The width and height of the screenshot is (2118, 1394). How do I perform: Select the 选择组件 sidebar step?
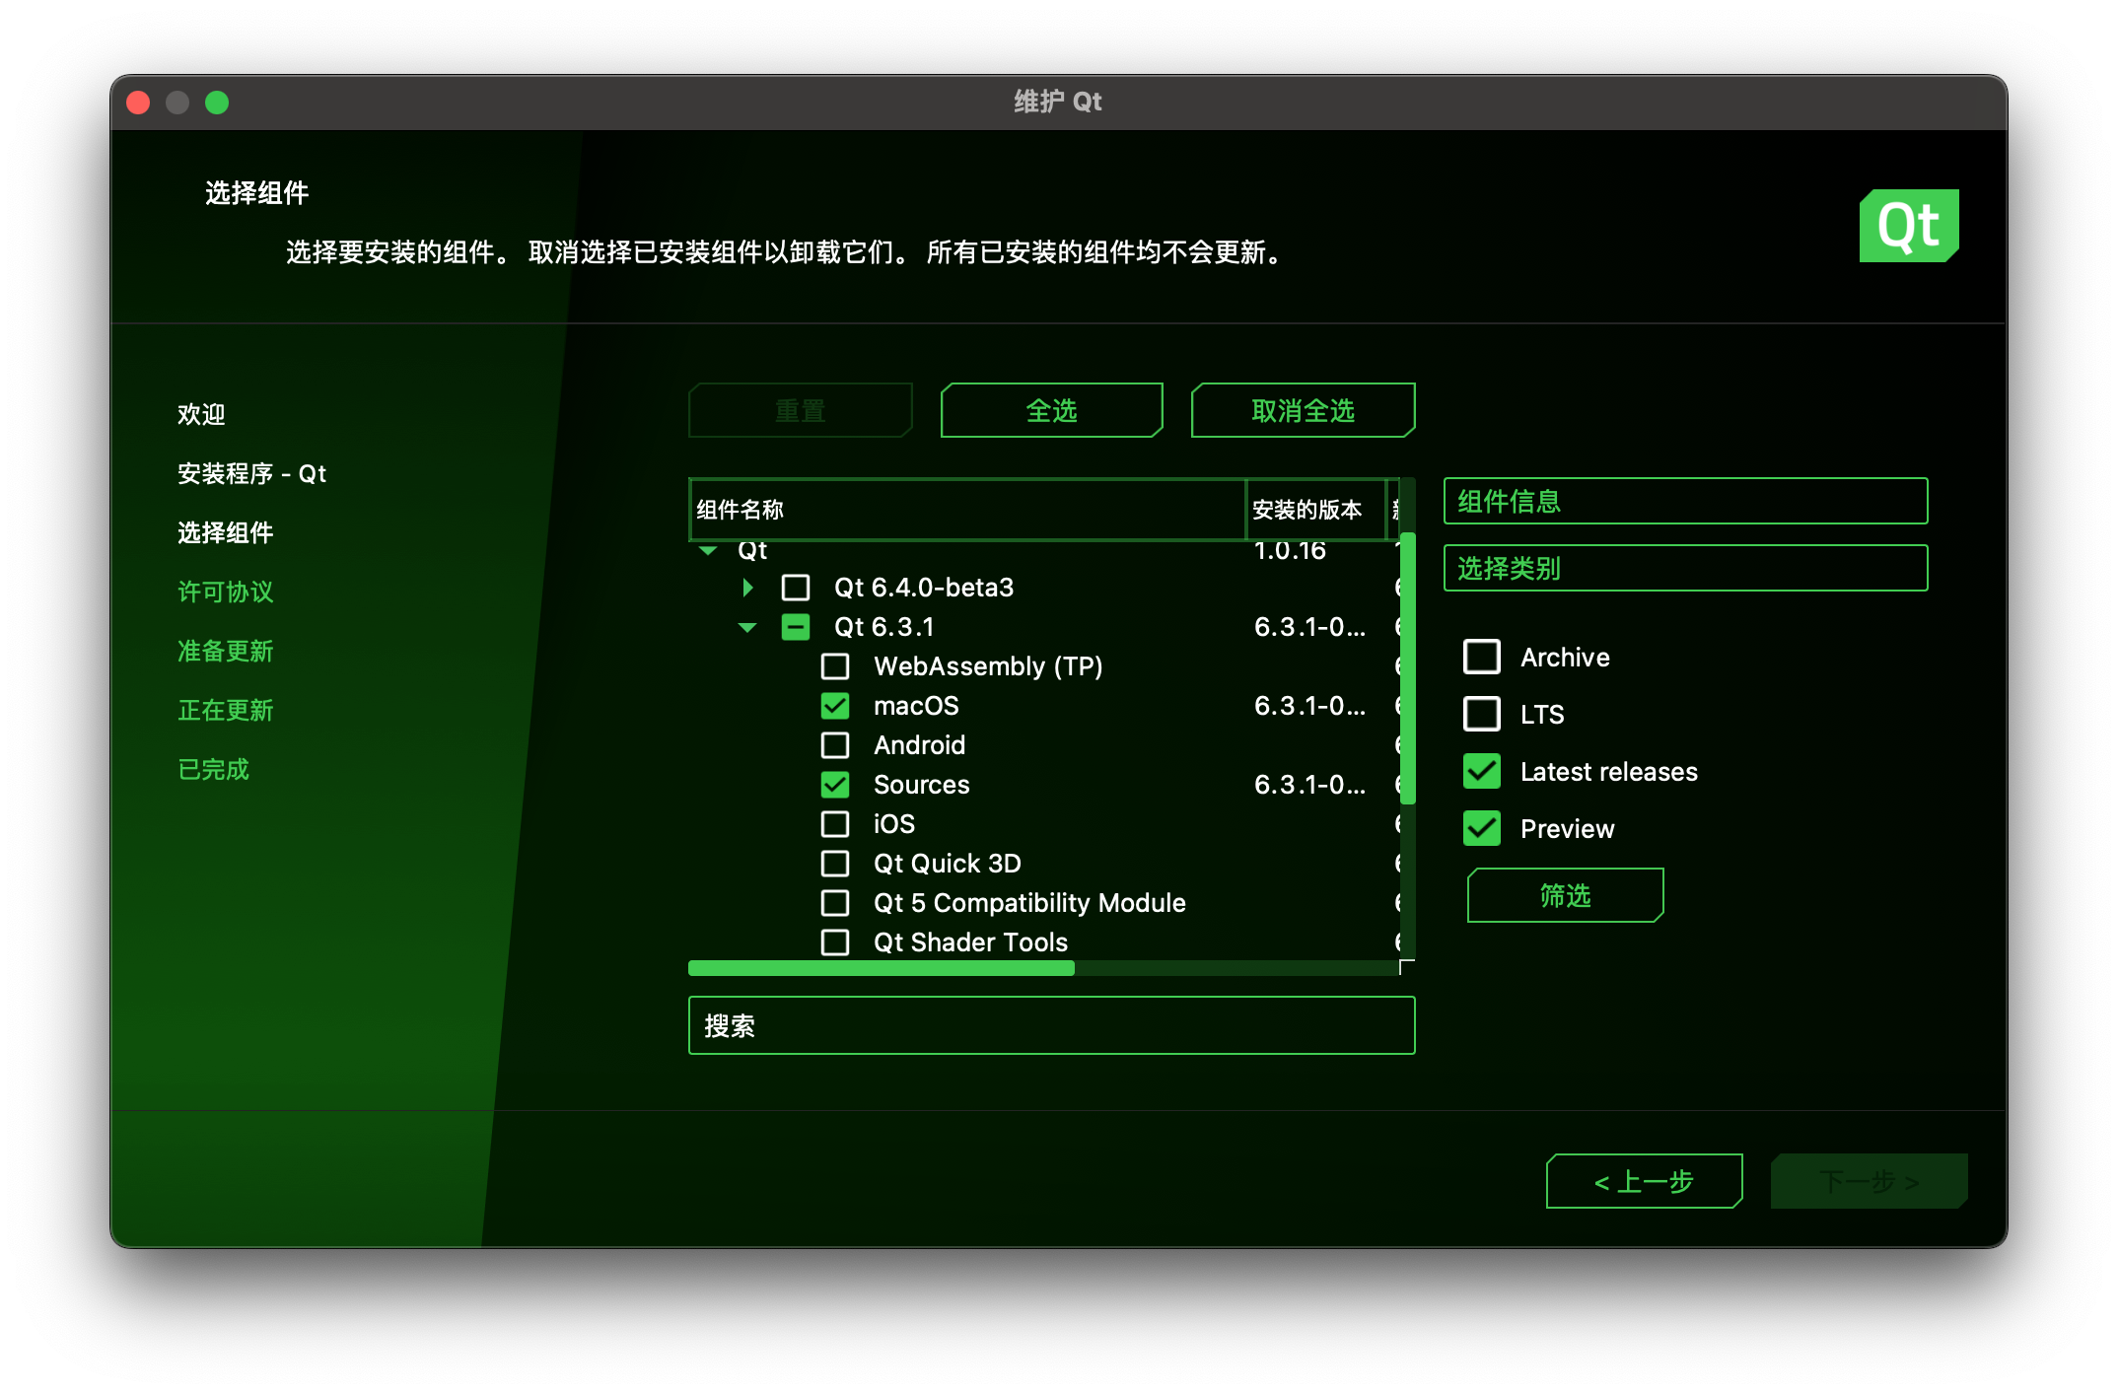(225, 532)
